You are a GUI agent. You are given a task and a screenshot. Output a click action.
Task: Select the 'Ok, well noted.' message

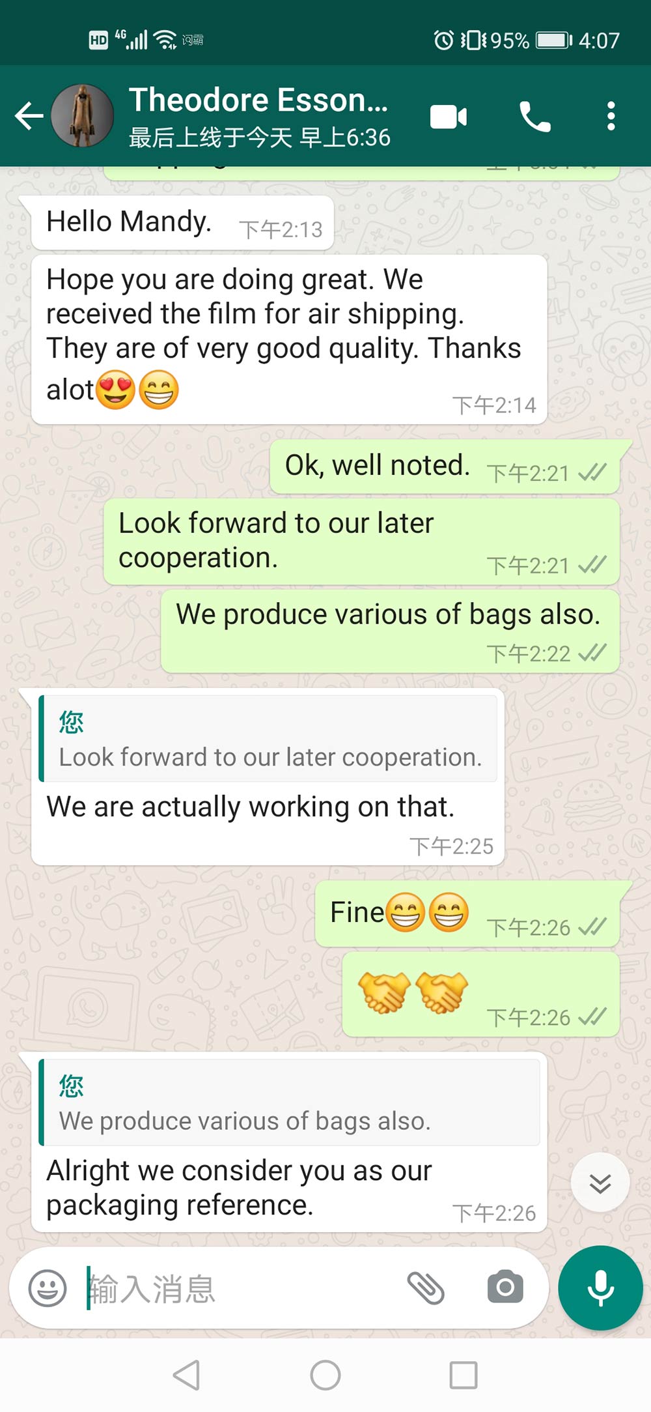[445, 467]
